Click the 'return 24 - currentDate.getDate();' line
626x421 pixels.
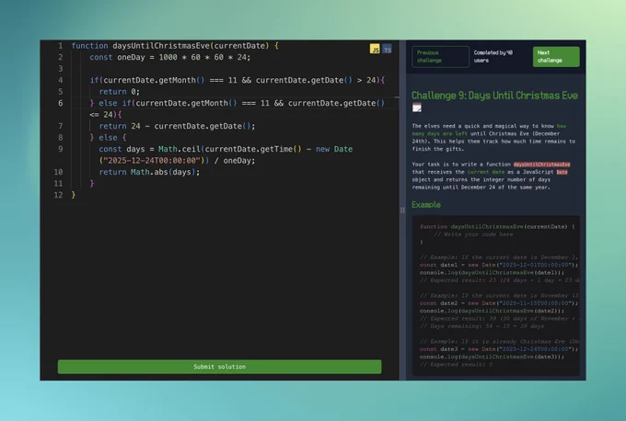coord(177,126)
